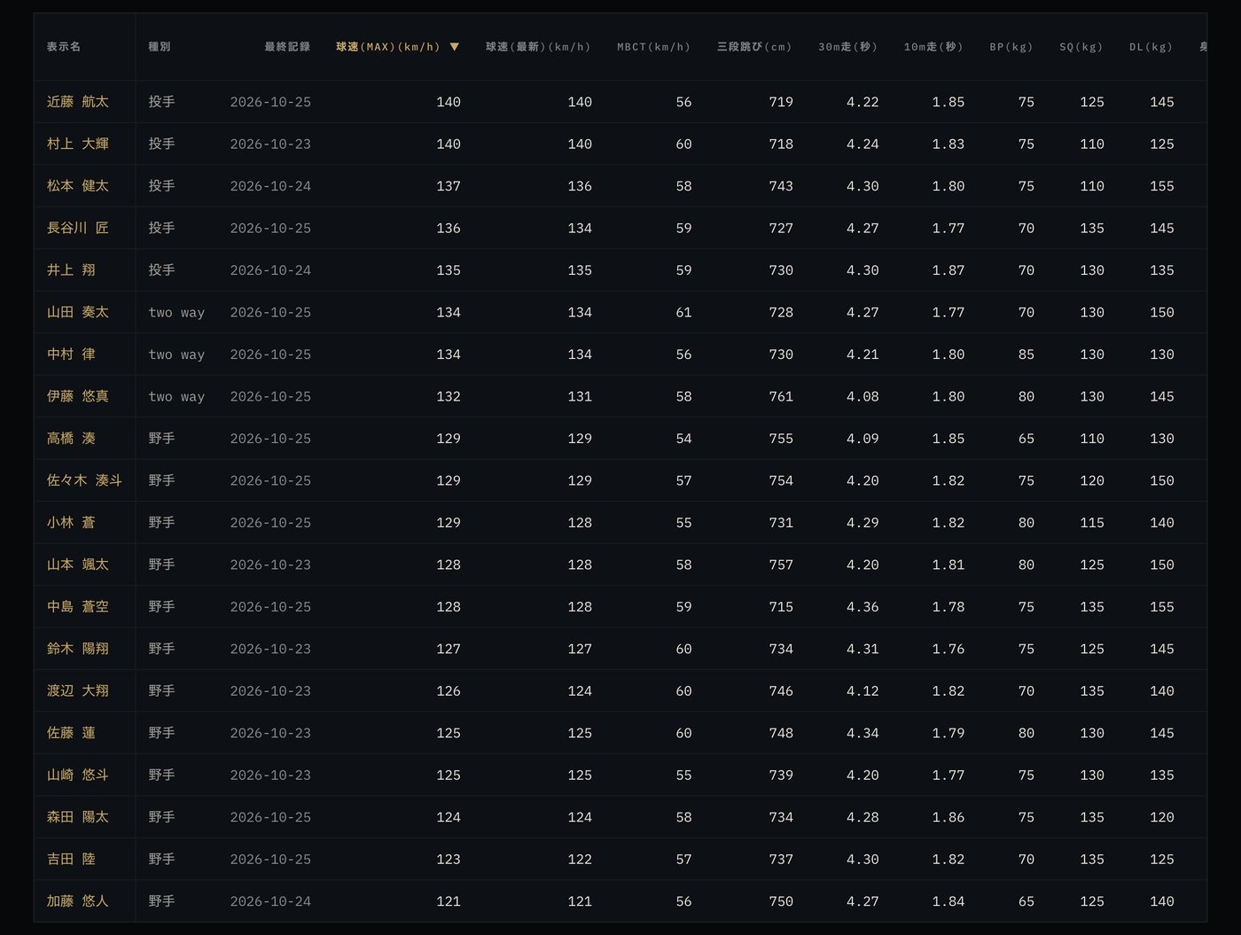Open player 伊藤 悠真
1241x935 pixels.
78,396
